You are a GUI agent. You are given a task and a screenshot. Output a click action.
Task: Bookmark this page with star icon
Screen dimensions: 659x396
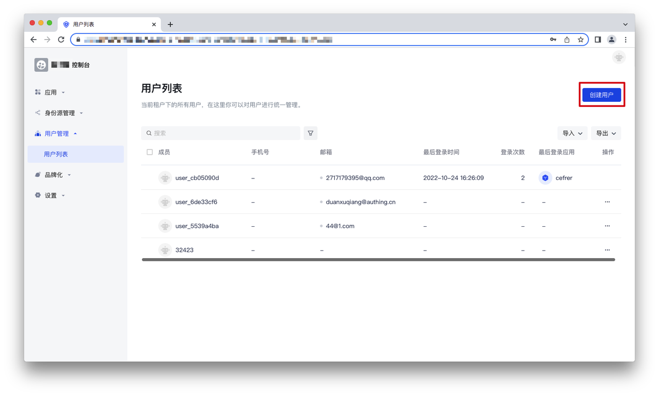click(x=581, y=40)
